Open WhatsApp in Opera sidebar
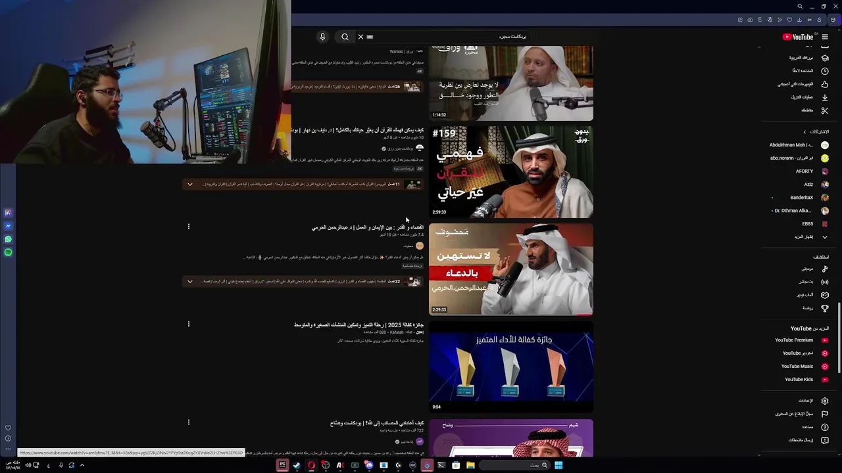Image resolution: width=842 pixels, height=473 pixels. 8,239
